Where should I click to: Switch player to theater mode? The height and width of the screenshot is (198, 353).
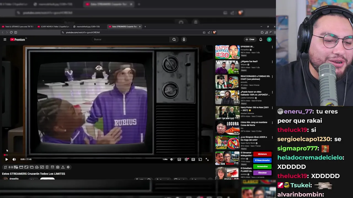(x=193, y=159)
